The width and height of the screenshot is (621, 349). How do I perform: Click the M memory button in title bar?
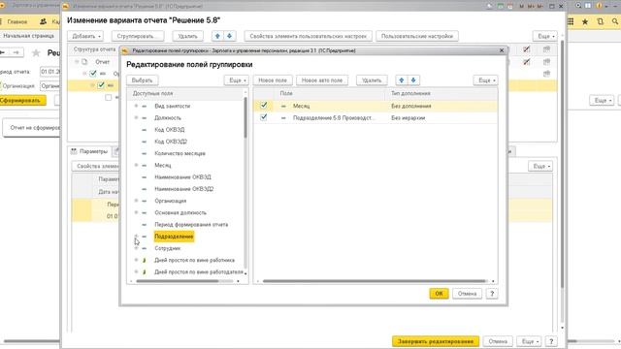pyautogui.click(x=521, y=7)
